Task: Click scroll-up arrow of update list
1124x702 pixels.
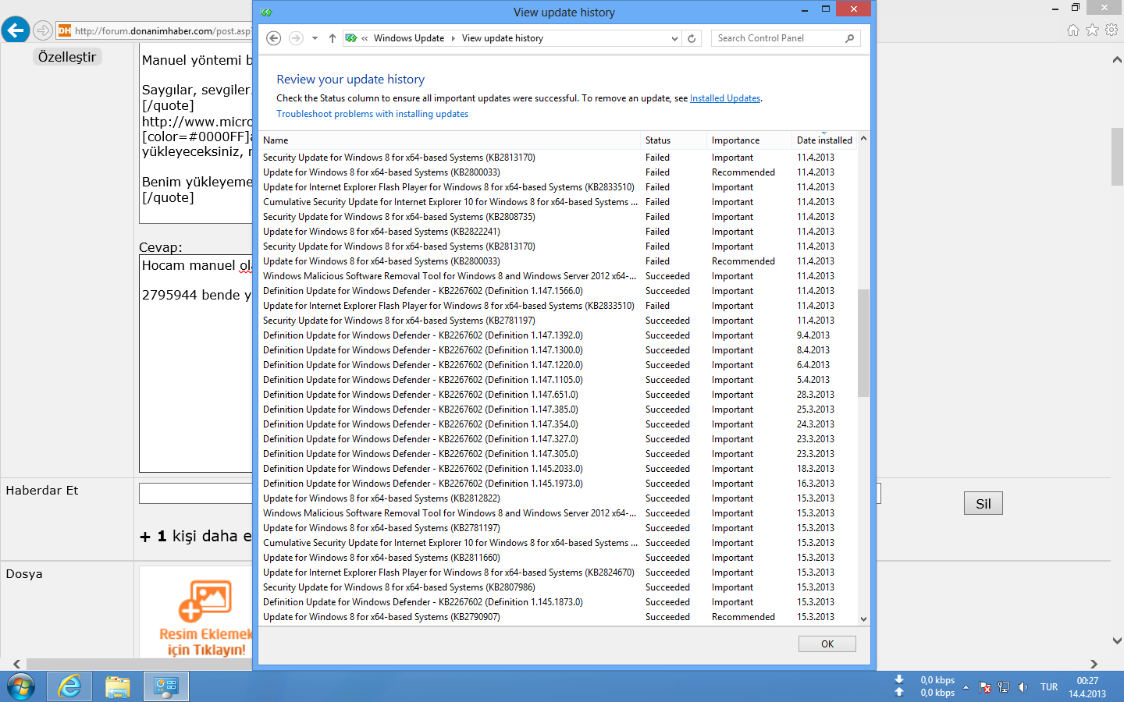Action: coord(863,139)
